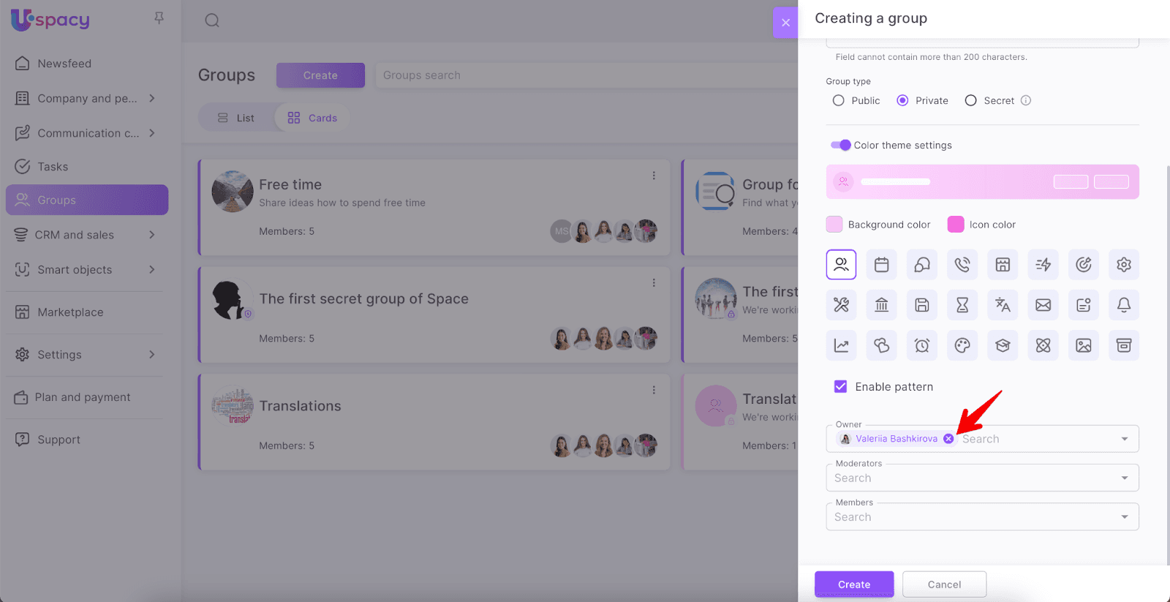Open the Members dropdown arrow
Screen dimensions: 1170x602
coord(1125,517)
